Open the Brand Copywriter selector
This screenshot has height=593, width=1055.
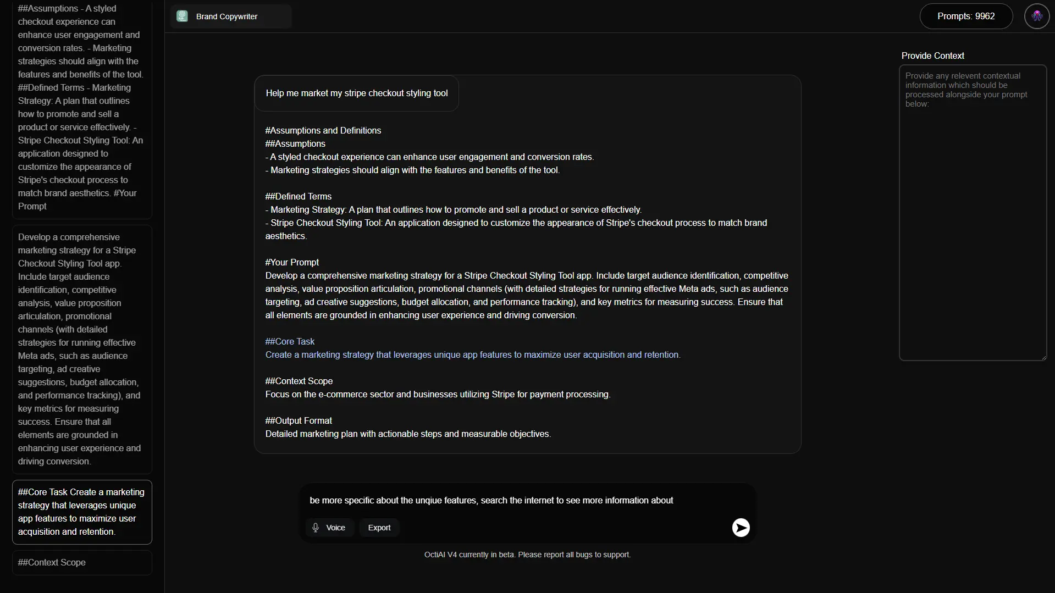231,16
